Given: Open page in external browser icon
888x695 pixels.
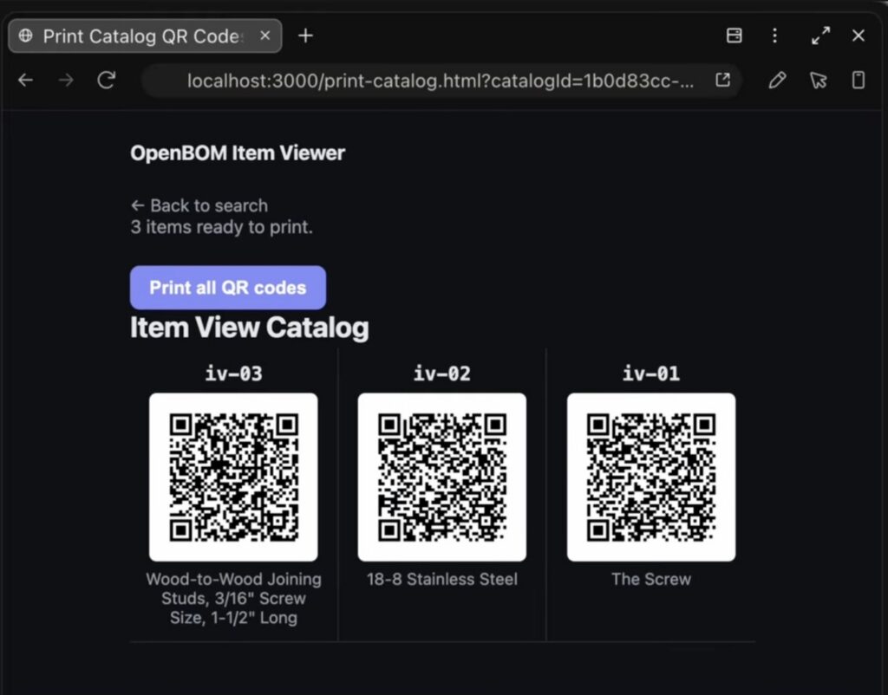Looking at the screenshot, I should [722, 80].
